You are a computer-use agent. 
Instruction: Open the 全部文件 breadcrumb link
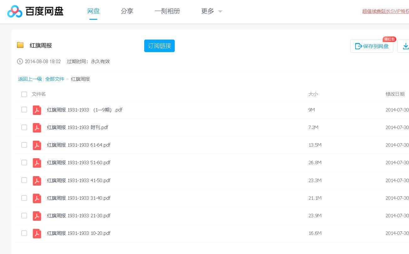[55, 79]
